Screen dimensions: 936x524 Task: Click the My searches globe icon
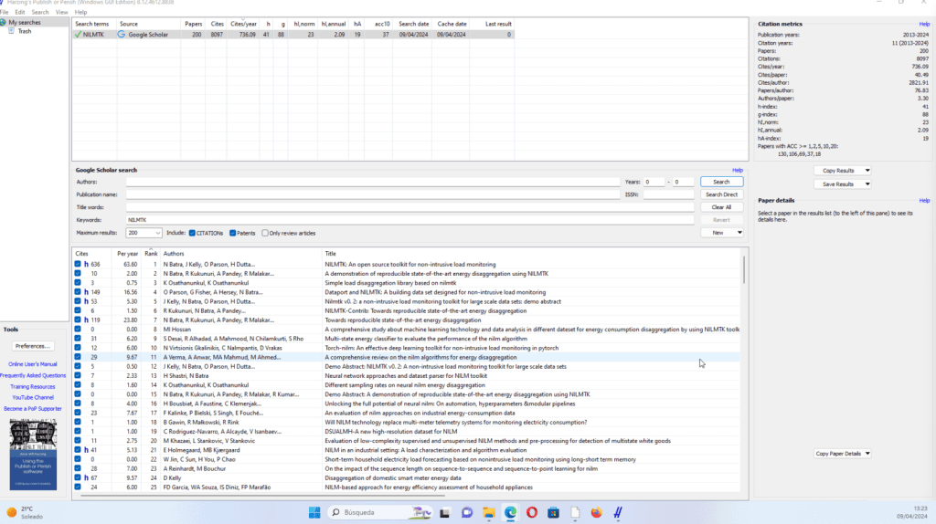pyautogui.click(x=5, y=22)
